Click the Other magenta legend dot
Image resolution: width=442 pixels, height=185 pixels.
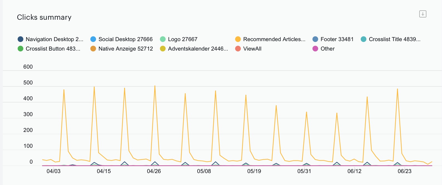(315, 49)
